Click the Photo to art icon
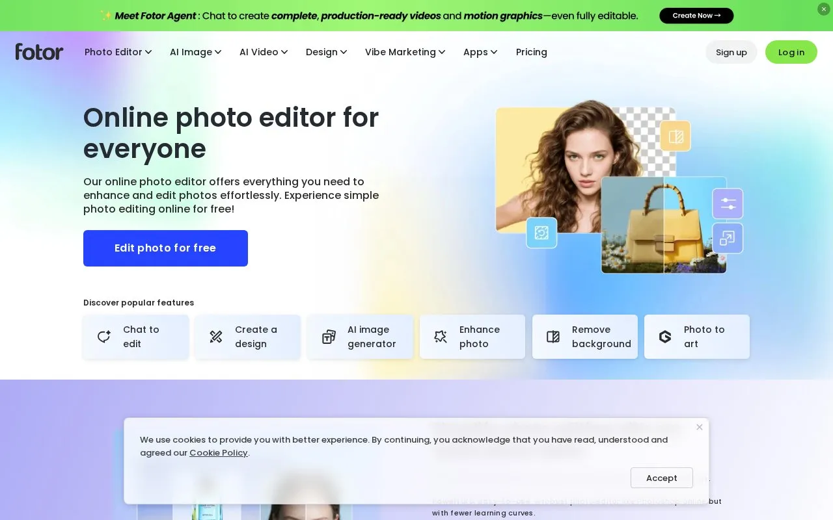This screenshot has height=520, width=833. 665,337
